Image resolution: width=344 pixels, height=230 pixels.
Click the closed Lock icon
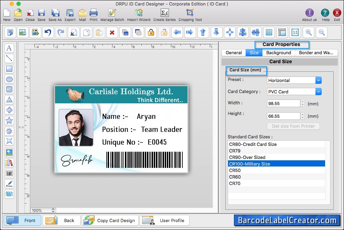click(151, 33)
